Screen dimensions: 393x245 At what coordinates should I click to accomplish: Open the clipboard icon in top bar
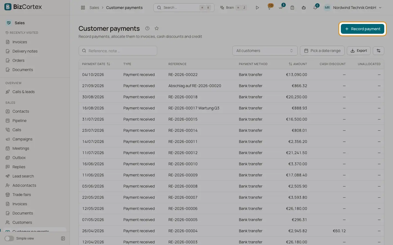pos(292,8)
